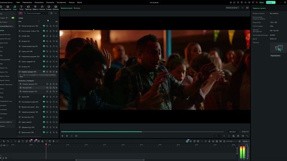Favorite the 'Черный 1315' highlighted track

[47, 88]
